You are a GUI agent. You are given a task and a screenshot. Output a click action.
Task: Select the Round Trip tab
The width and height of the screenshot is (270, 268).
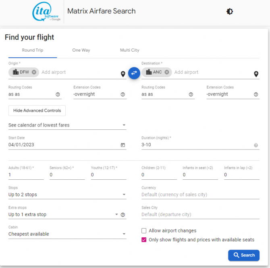click(33, 50)
